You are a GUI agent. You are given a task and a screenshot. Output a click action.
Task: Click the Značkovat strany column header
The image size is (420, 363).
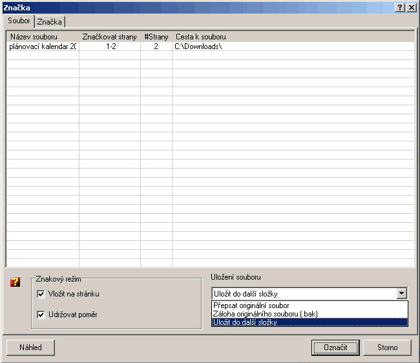point(109,37)
